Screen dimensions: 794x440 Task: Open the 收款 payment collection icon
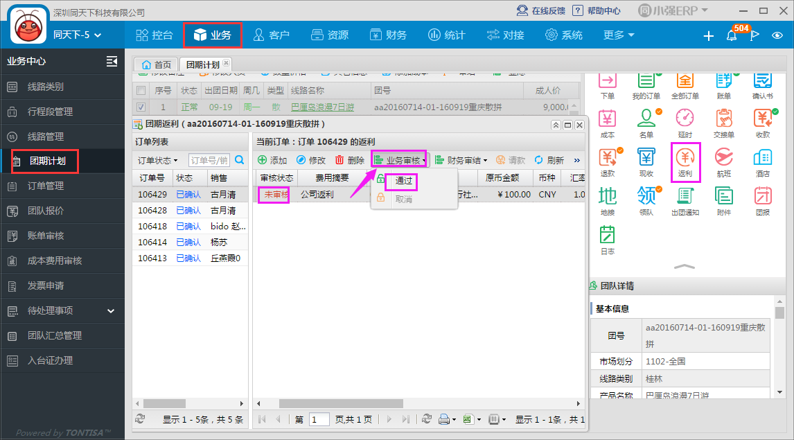[x=763, y=123]
